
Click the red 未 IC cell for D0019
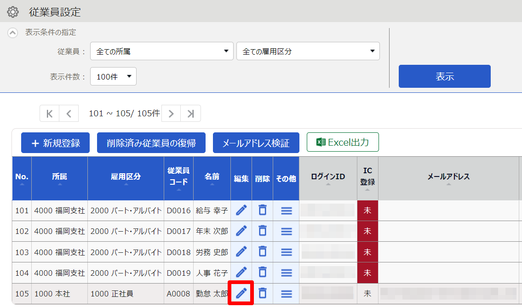(x=367, y=273)
